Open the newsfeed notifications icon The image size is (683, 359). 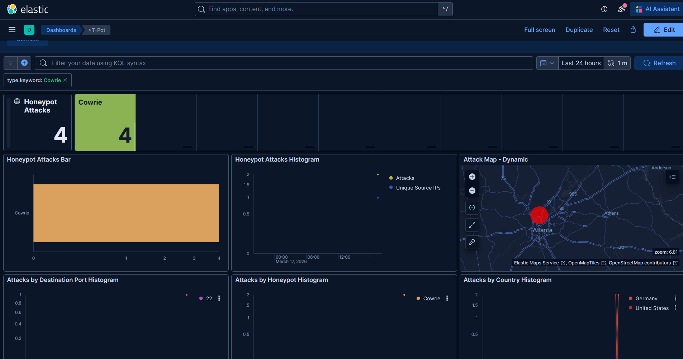621,9
